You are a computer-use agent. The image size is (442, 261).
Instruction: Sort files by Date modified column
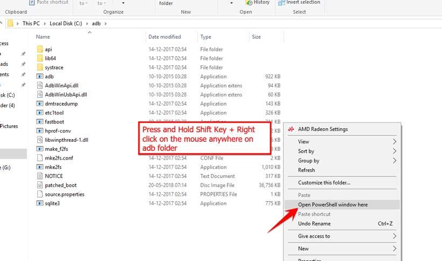164,37
